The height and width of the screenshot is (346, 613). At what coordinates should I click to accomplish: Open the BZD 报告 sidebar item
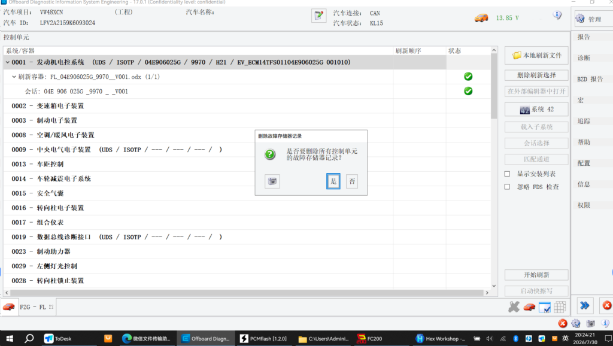coord(590,79)
